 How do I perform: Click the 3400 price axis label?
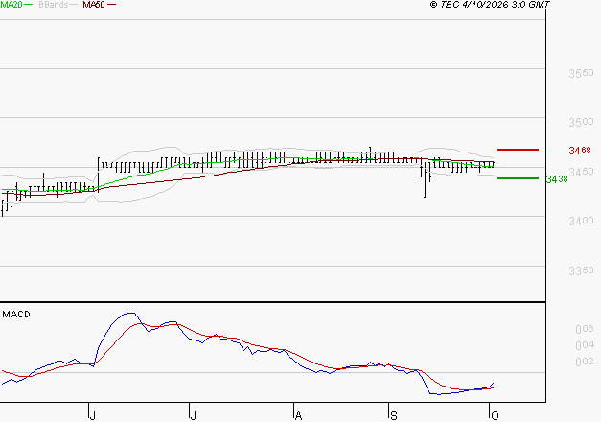(x=581, y=221)
